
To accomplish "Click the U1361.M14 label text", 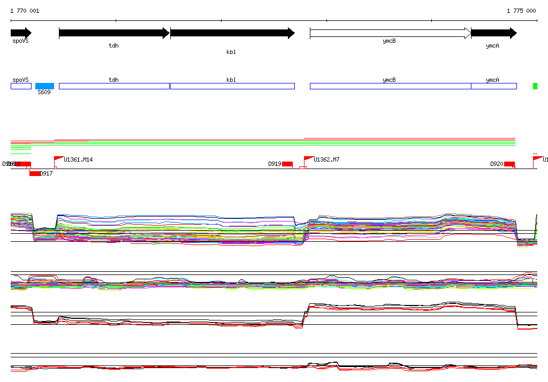I will click(78, 159).
